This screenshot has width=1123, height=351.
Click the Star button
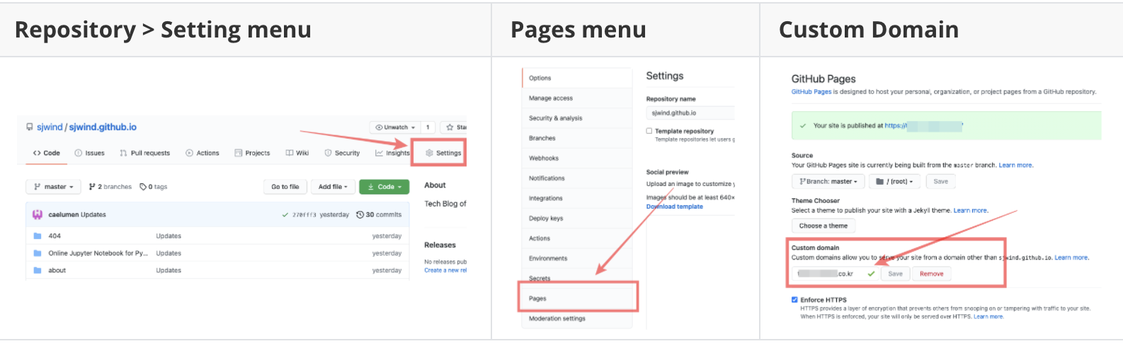(x=454, y=127)
